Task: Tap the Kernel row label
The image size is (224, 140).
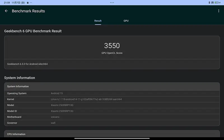Action: point(11,99)
